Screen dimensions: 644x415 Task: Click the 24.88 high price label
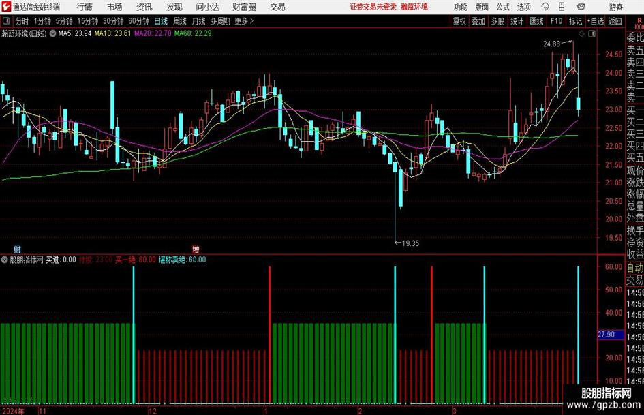551,44
